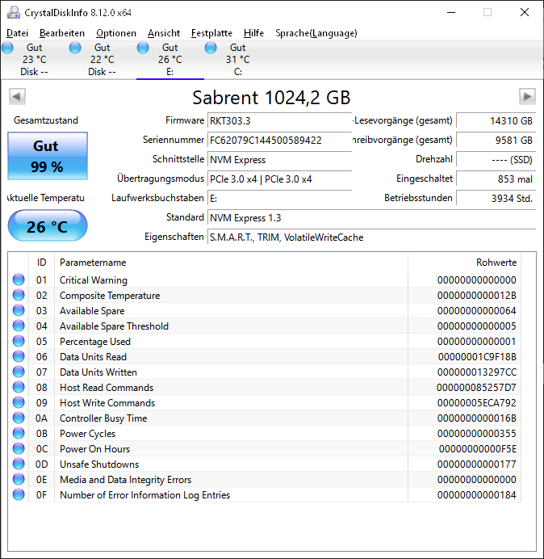Screen dimensions: 544x559
Task: Click the CrystalDiskInfo app icon in title bar
Action: coord(14,12)
